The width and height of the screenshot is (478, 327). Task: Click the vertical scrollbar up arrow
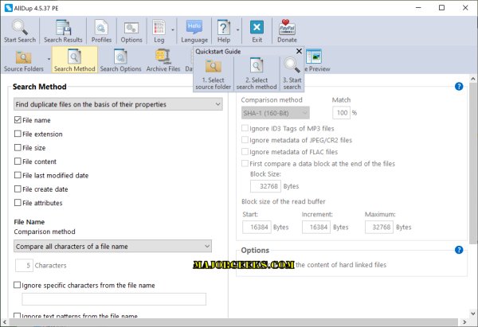473,79
